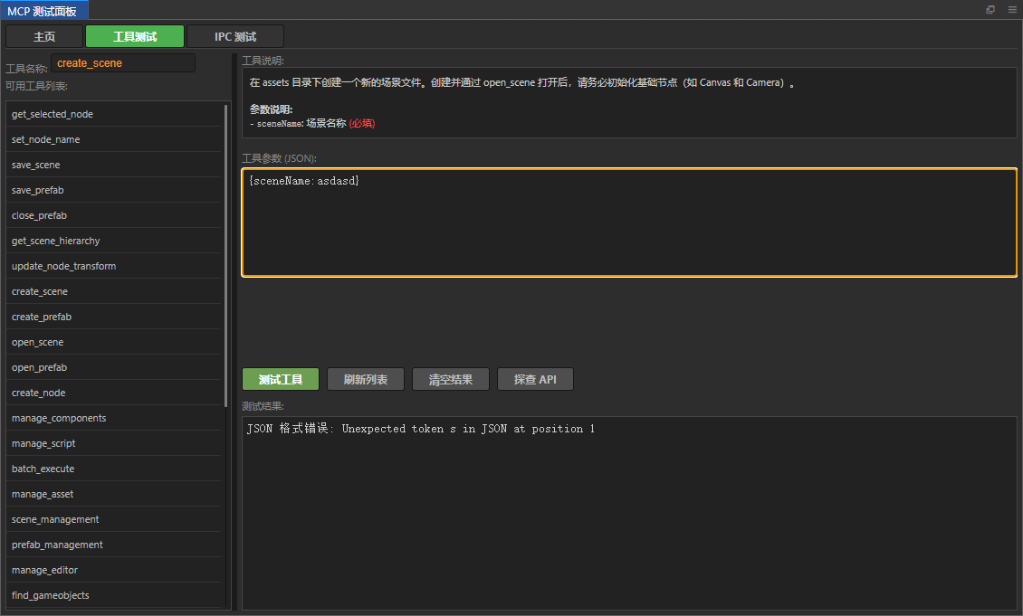This screenshot has width=1023, height=616.
Task: Focus the tool name field showing create_scene
Action: click(x=122, y=63)
